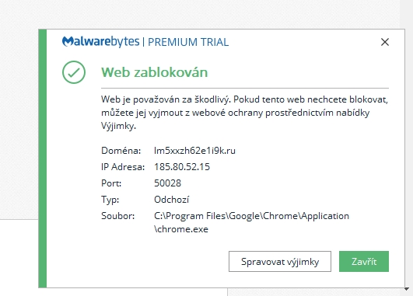Click the description paragraph about škodlivý web
The height and width of the screenshot is (296, 413).
[x=245, y=113]
